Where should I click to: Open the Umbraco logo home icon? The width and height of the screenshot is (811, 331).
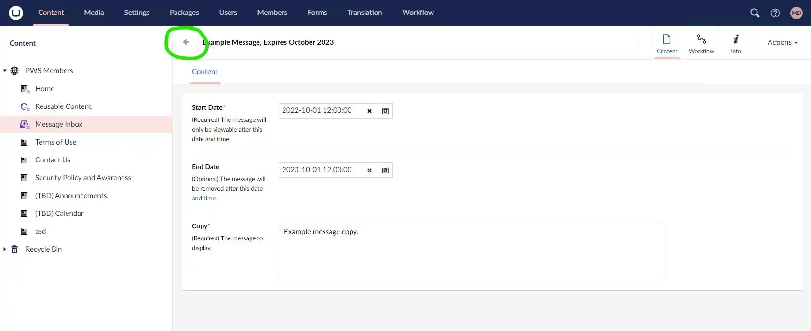(16, 13)
